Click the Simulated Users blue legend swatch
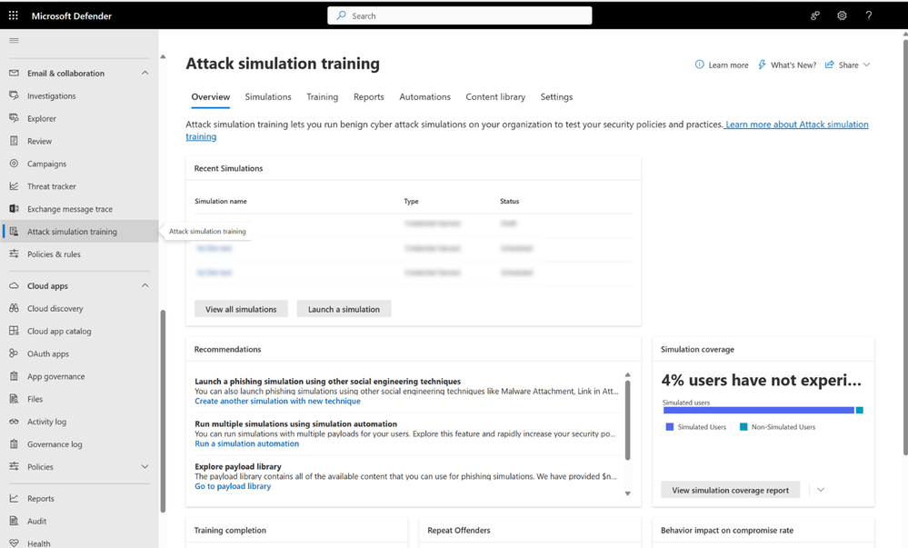This screenshot has width=908, height=548. click(670, 427)
